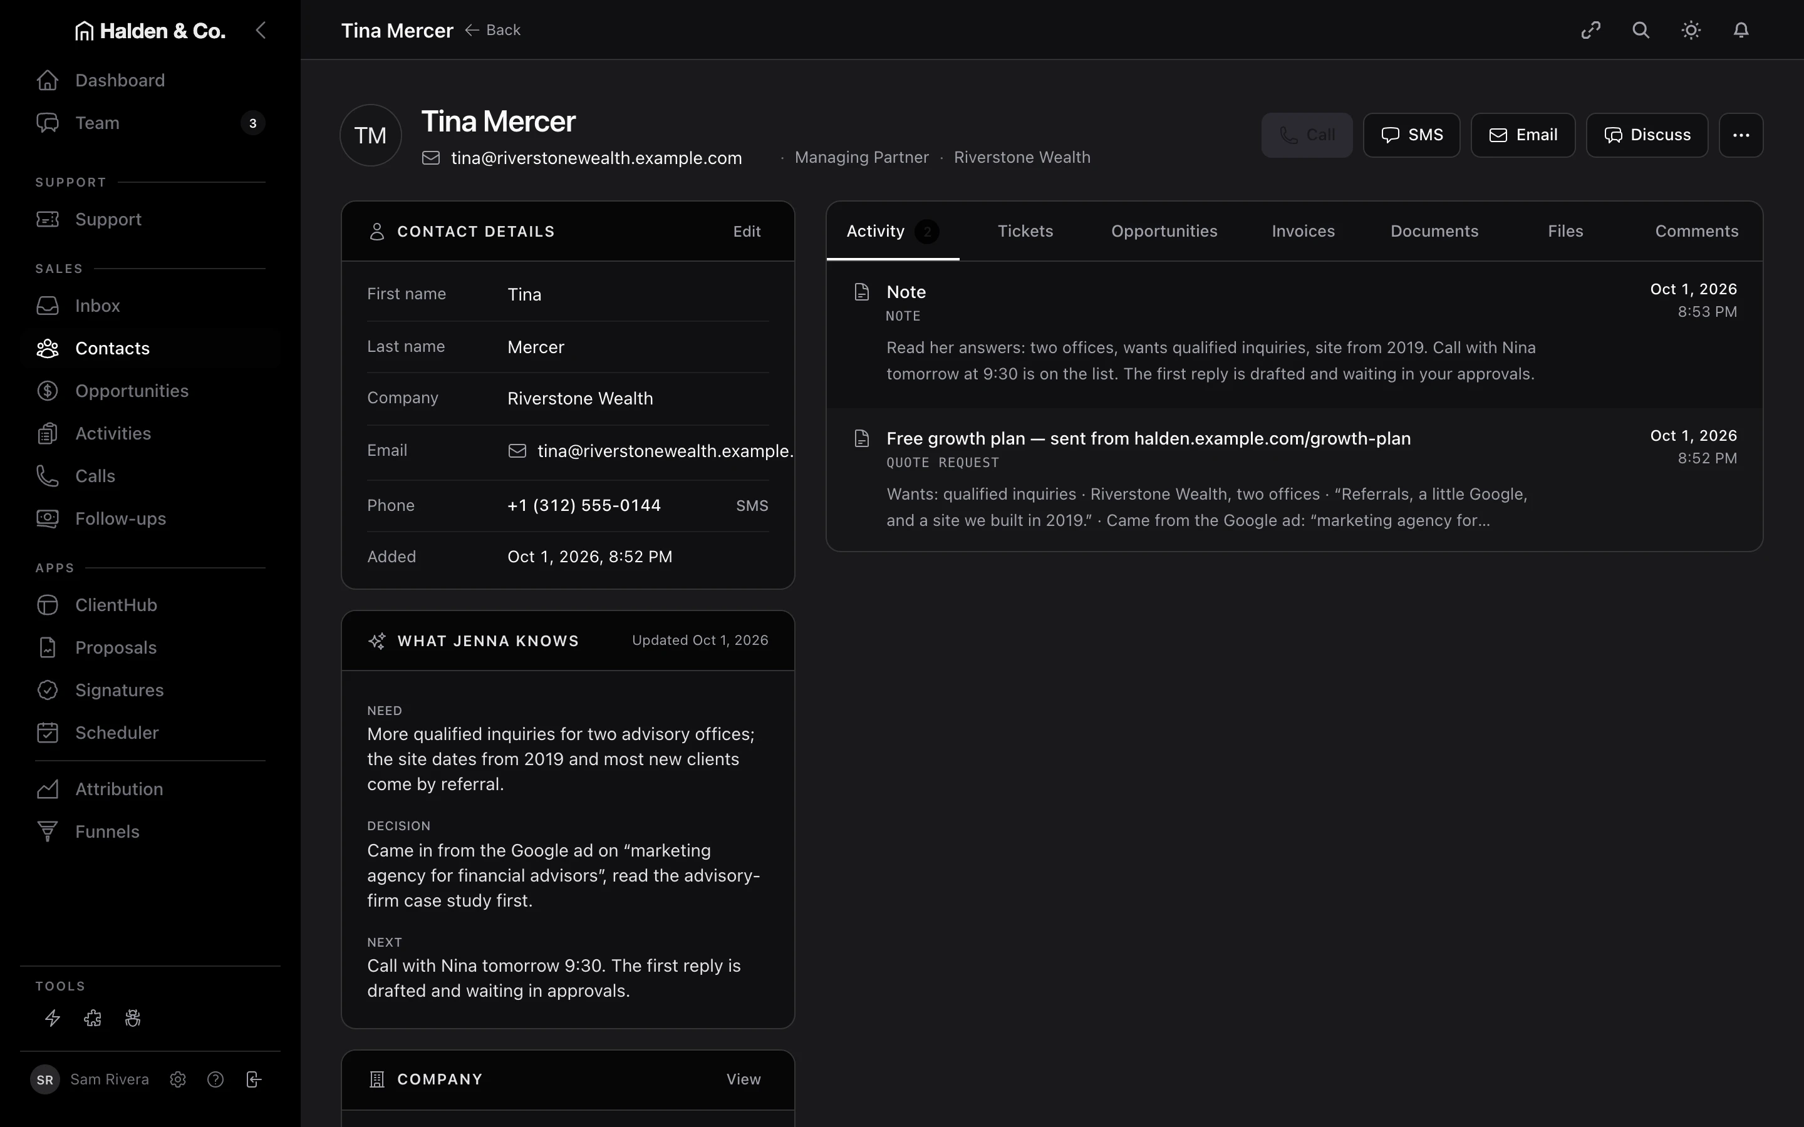Switch to the Tickets tab
The image size is (1804, 1127).
(1025, 231)
